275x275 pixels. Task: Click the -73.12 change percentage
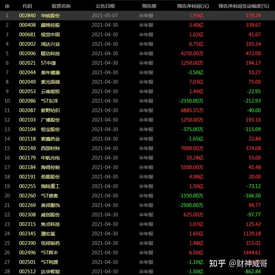pos(254,186)
